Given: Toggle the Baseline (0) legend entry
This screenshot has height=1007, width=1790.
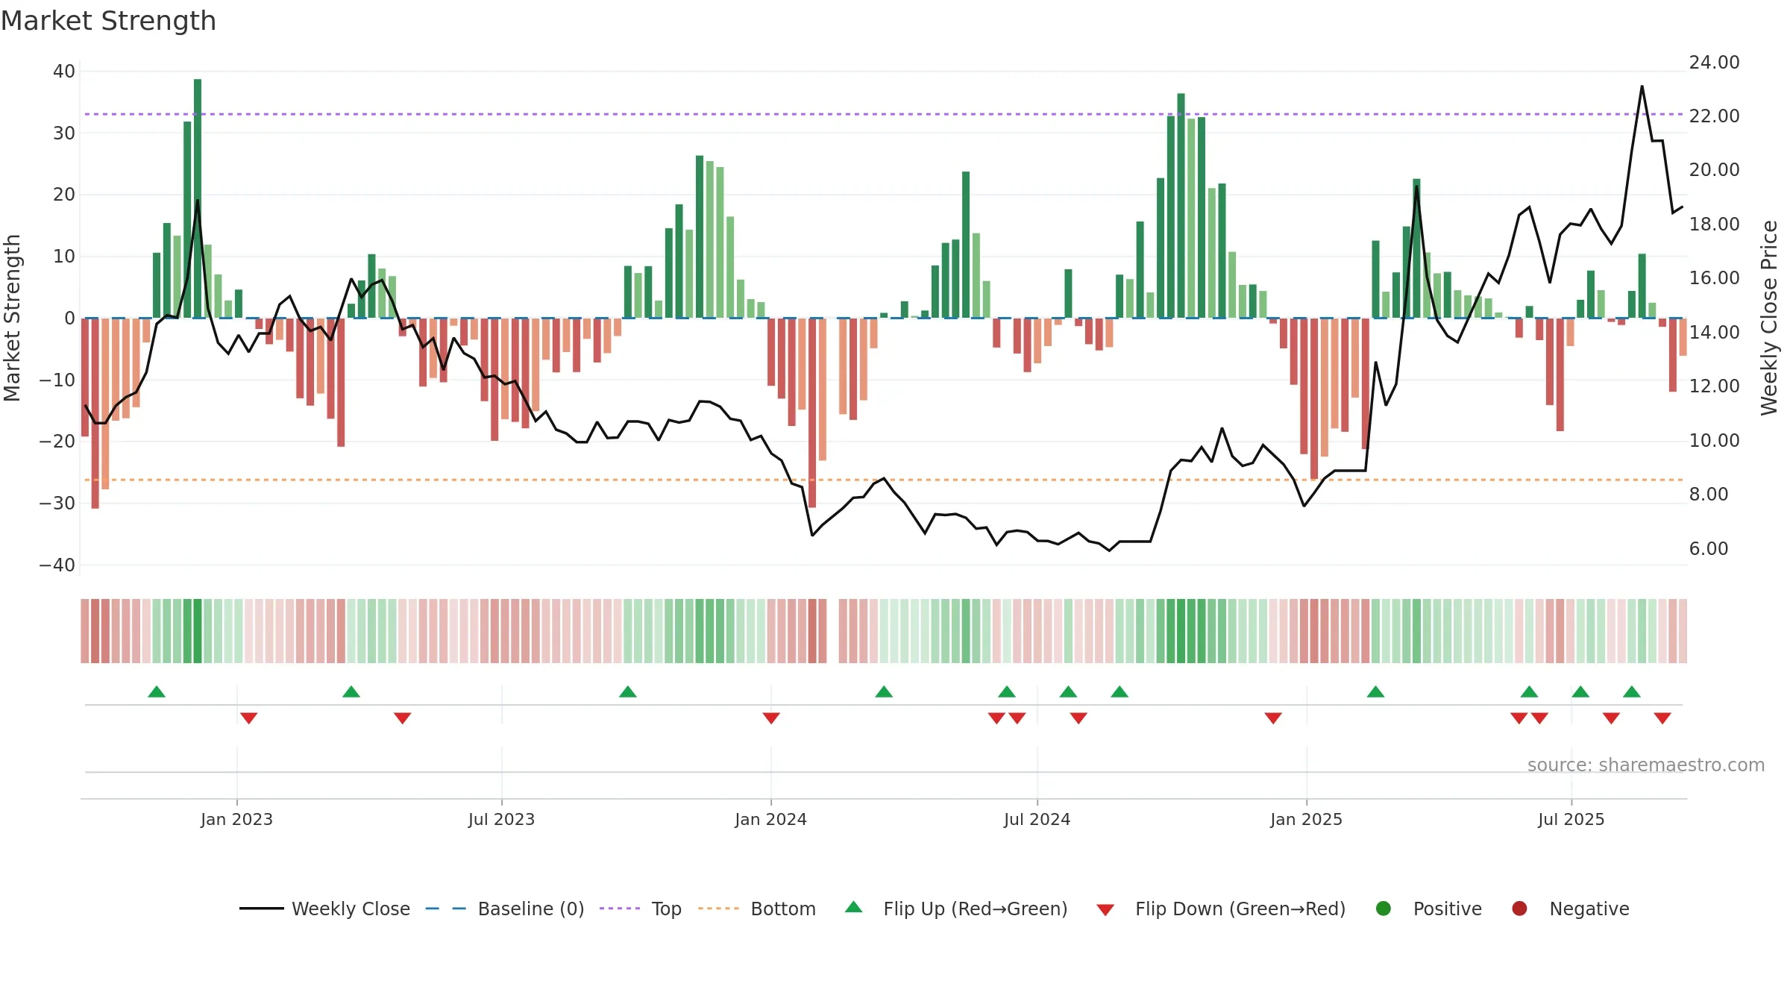Looking at the screenshot, I should tap(505, 909).
